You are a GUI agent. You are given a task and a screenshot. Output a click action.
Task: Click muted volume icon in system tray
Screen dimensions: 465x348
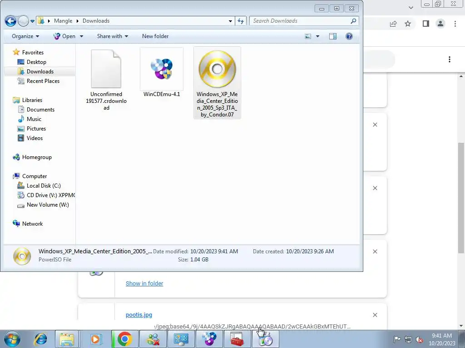pos(419,339)
